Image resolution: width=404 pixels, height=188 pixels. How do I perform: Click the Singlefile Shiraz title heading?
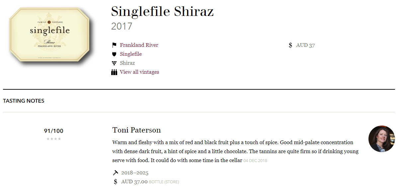click(x=162, y=12)
